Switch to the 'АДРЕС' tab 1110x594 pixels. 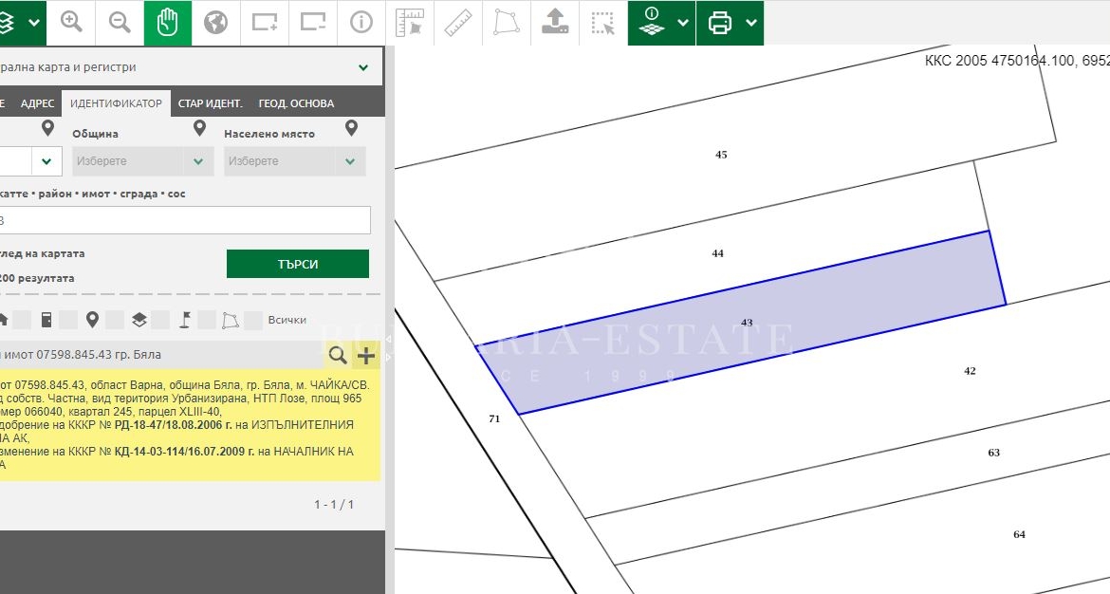pos(38,103)
